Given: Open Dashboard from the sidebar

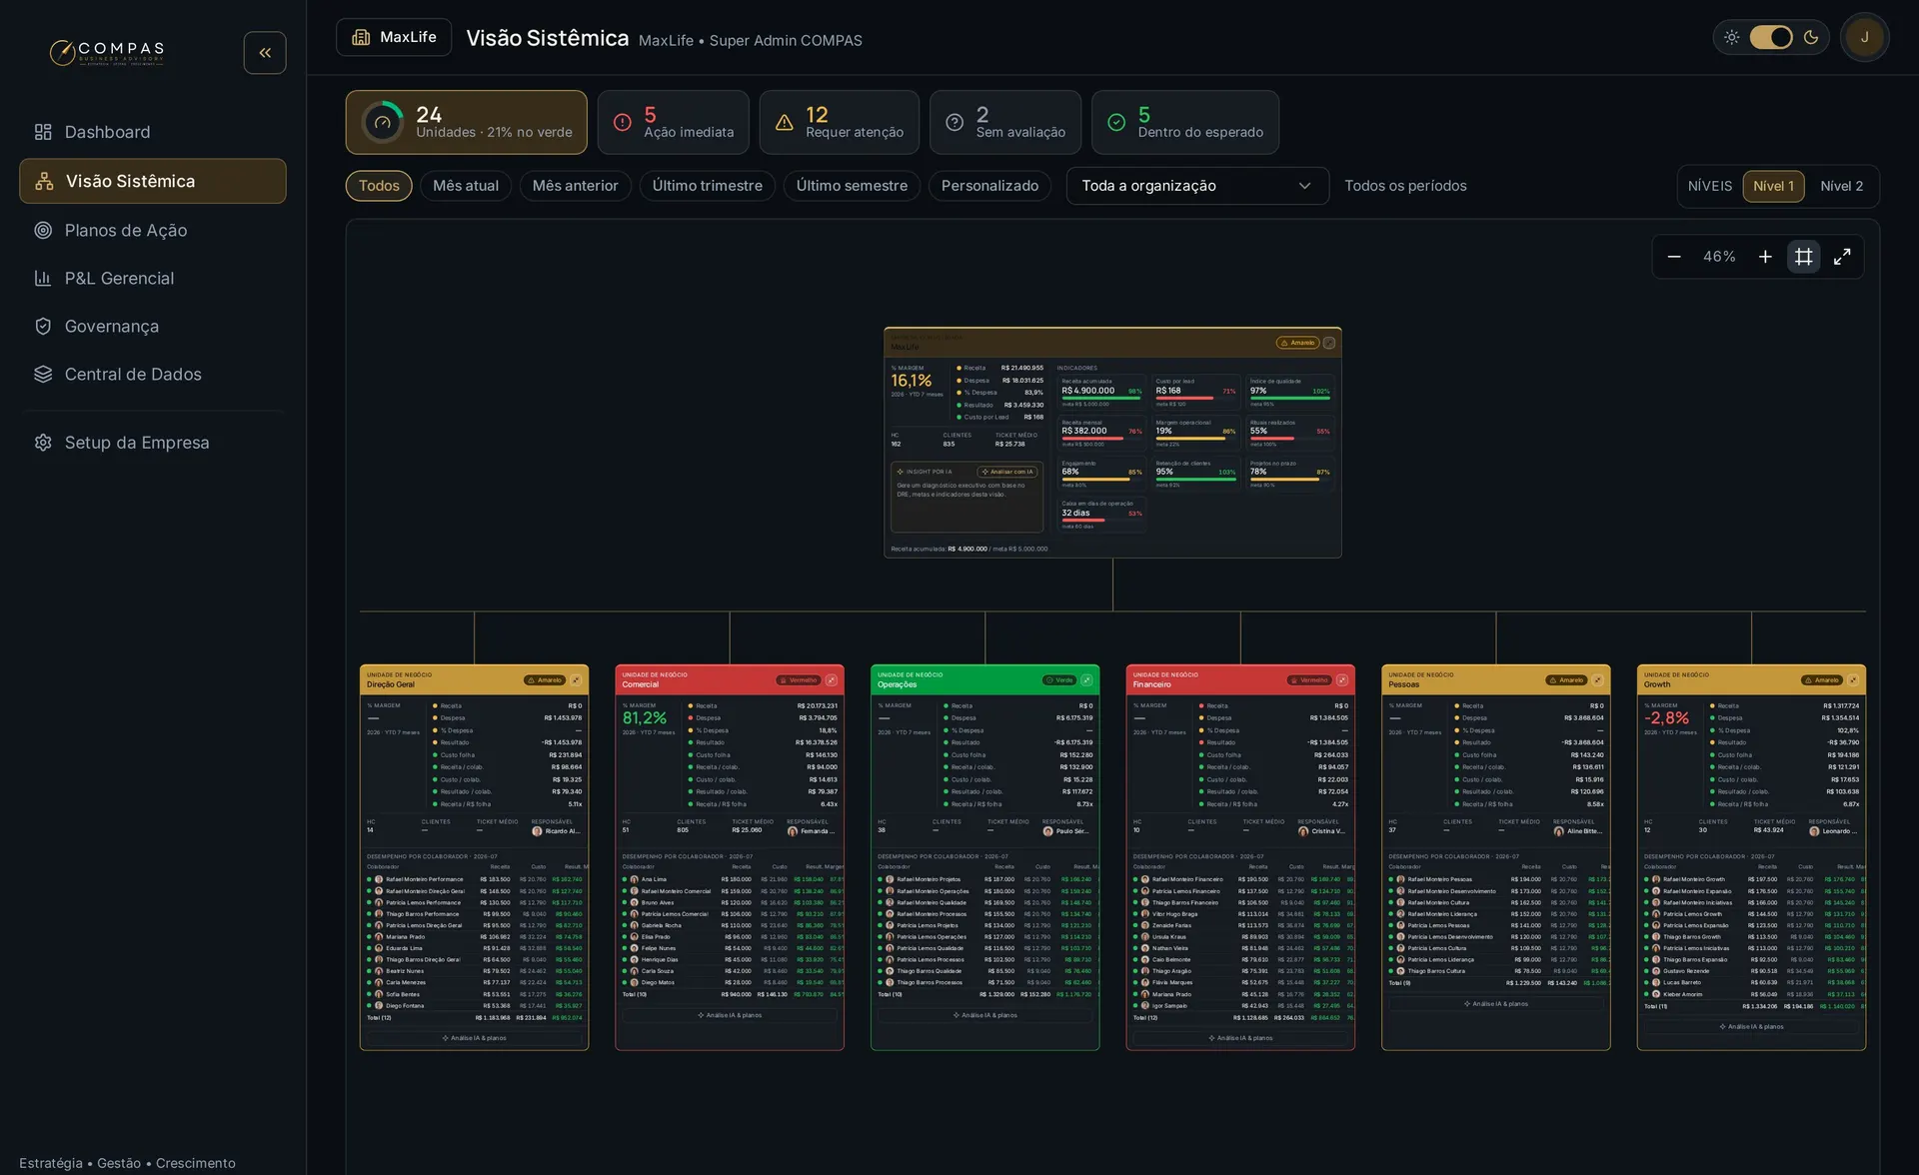Looking at the screenshot, I should point(153,132).
